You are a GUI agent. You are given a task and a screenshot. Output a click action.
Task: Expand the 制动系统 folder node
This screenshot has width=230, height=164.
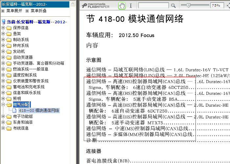(3, 39)
